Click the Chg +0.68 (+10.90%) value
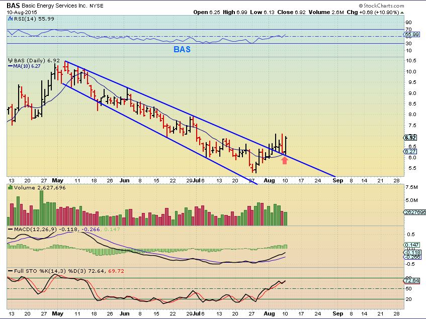 tap(373, 12)
